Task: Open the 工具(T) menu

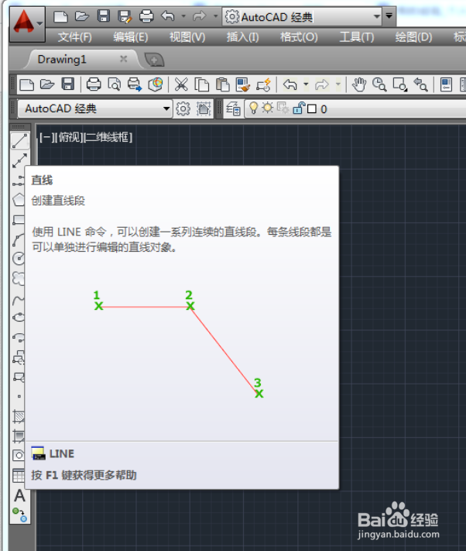Action: point(357,37)
